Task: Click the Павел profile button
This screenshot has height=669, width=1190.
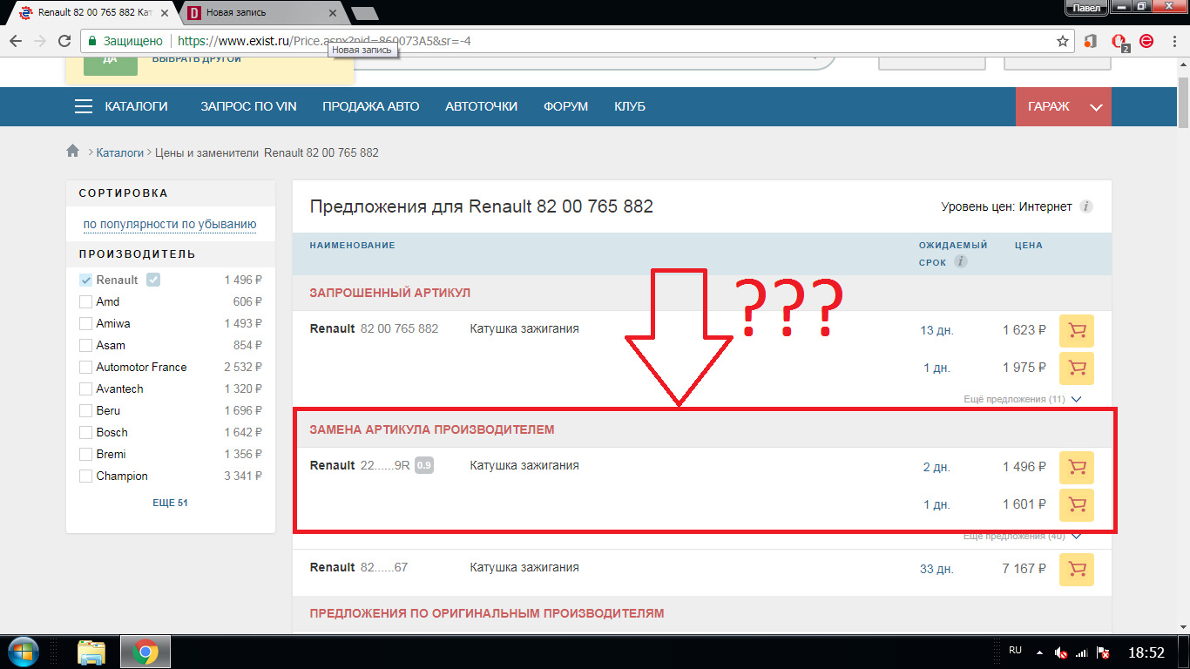Action: (x=1085, y=7)
